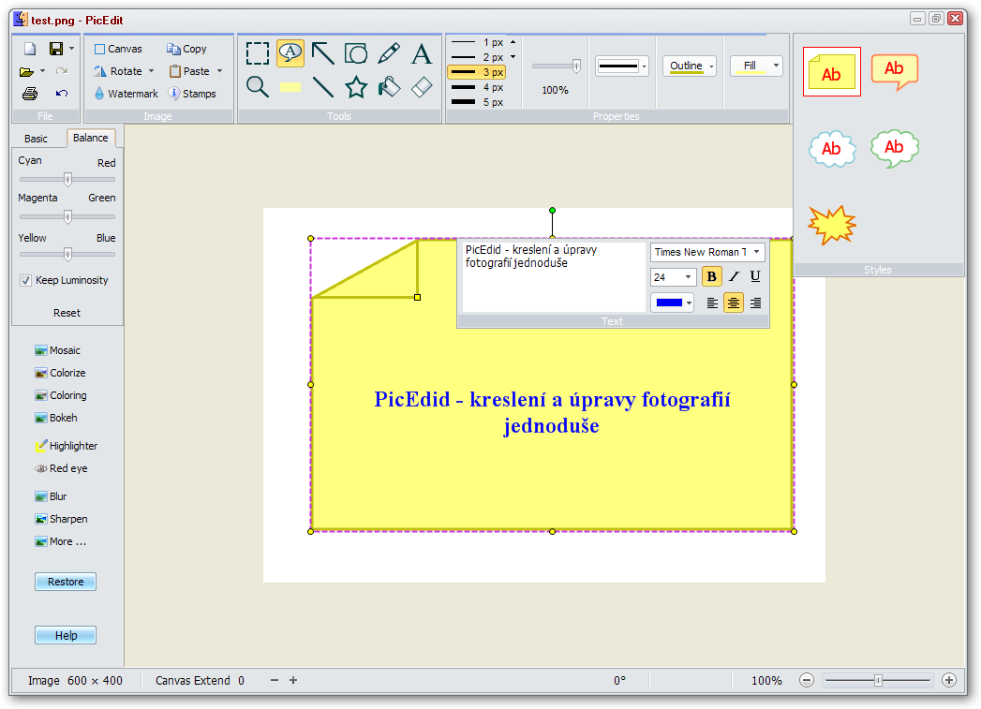Viewport: 981px width, 709px height.
Task: Open the Colorize effect
Action: [x=60, y=374]
